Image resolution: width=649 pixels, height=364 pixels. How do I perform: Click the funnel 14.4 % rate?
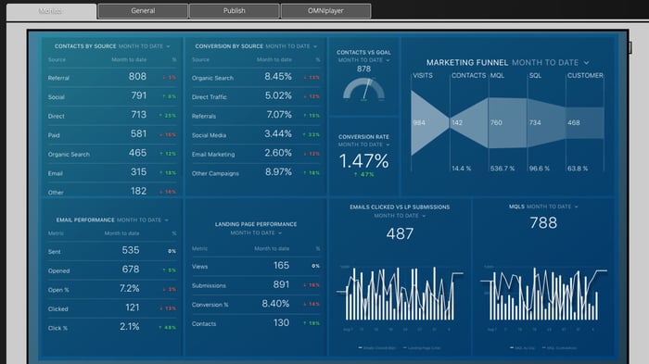click(461, 169)
